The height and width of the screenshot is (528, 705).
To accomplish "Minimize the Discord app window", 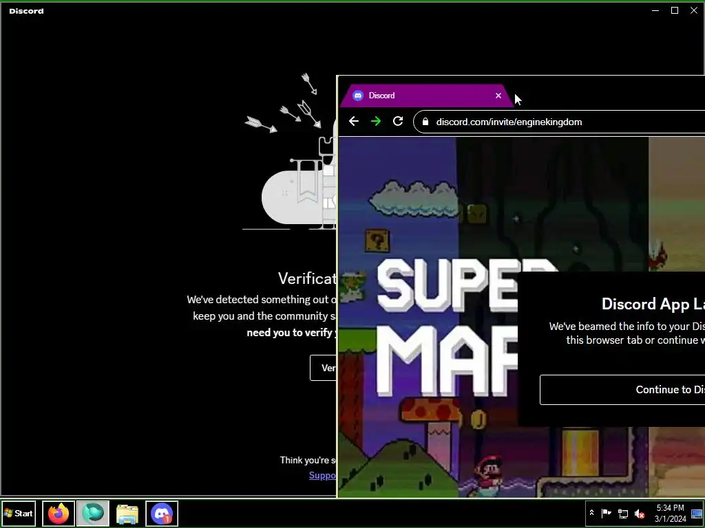I will pos(655,10).
